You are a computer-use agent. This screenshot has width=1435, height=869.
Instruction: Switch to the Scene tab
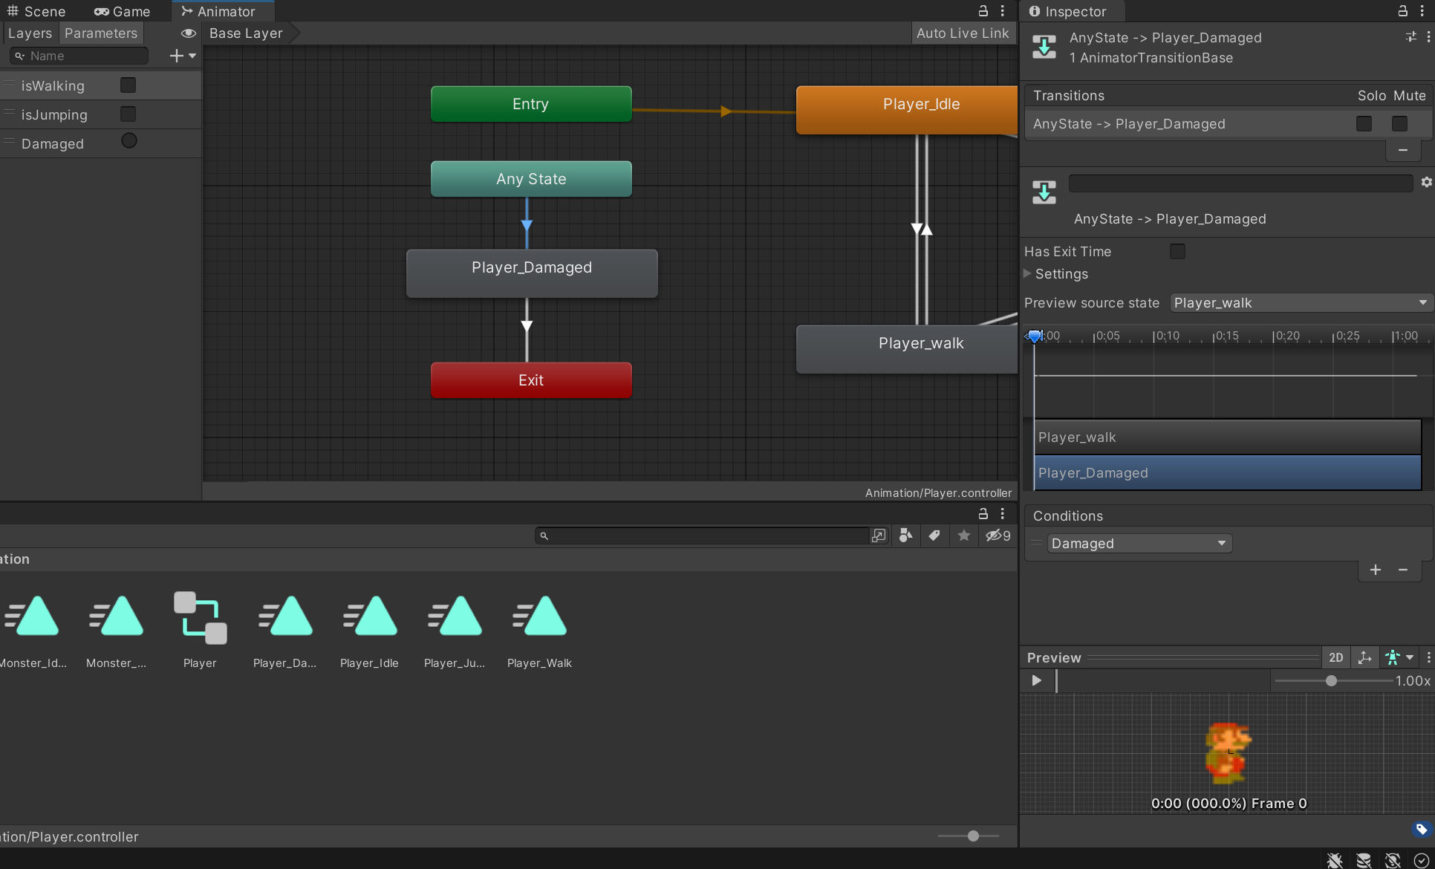[x=36, y=11]
